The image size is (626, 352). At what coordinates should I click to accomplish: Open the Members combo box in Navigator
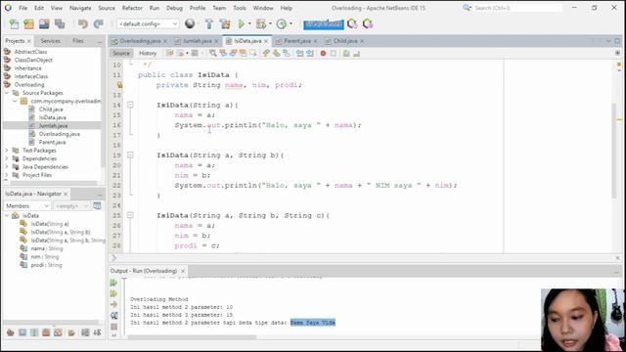click(27, 206)
